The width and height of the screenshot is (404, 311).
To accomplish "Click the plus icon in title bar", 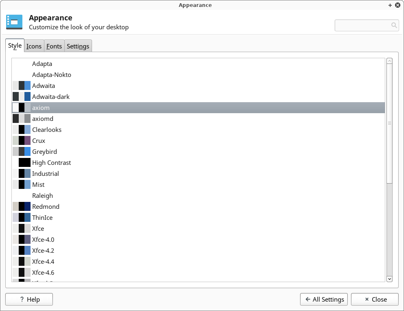I will coord(390,5).
